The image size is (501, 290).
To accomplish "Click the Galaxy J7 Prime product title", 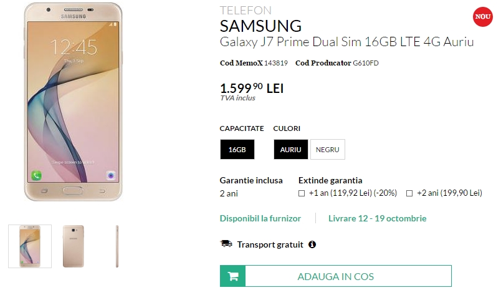I will (346, 42).
